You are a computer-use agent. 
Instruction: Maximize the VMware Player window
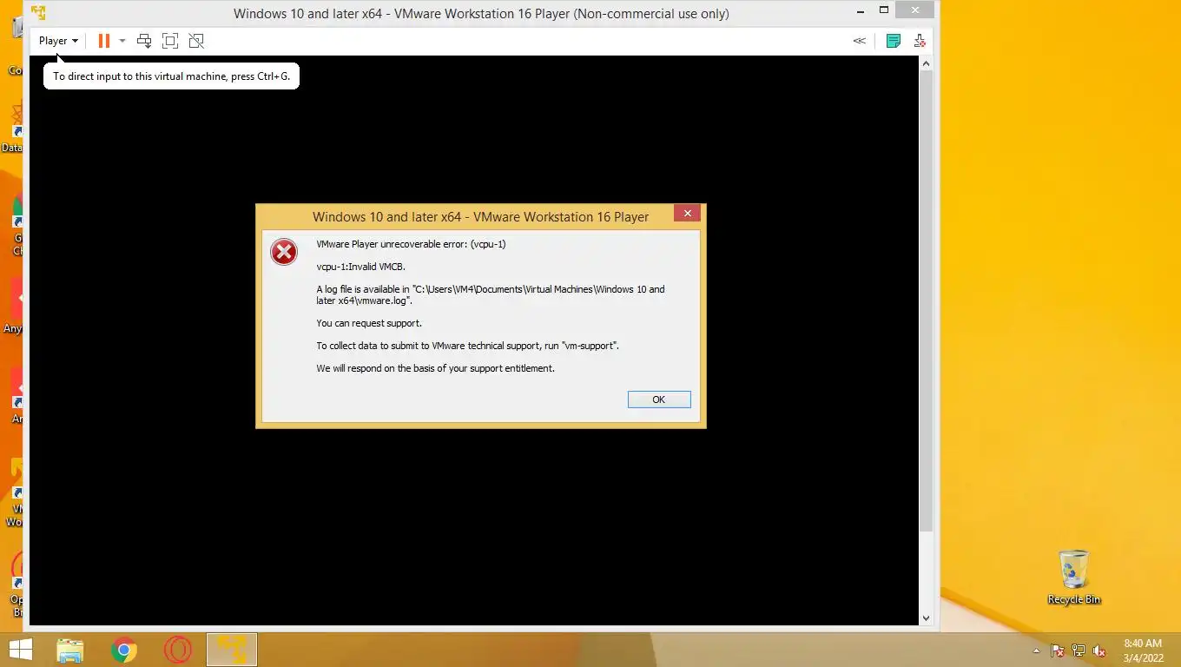pyautogui.click(x=884, y=10)
